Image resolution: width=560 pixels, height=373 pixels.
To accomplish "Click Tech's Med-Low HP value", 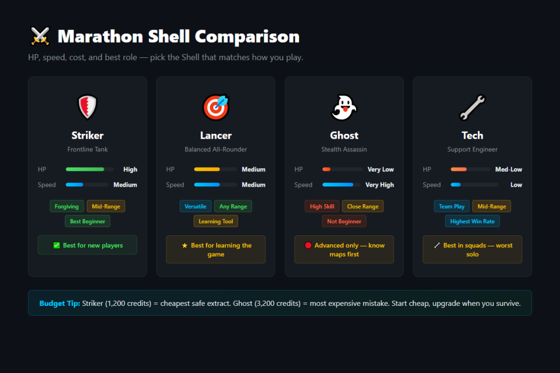I will (509, 169).
